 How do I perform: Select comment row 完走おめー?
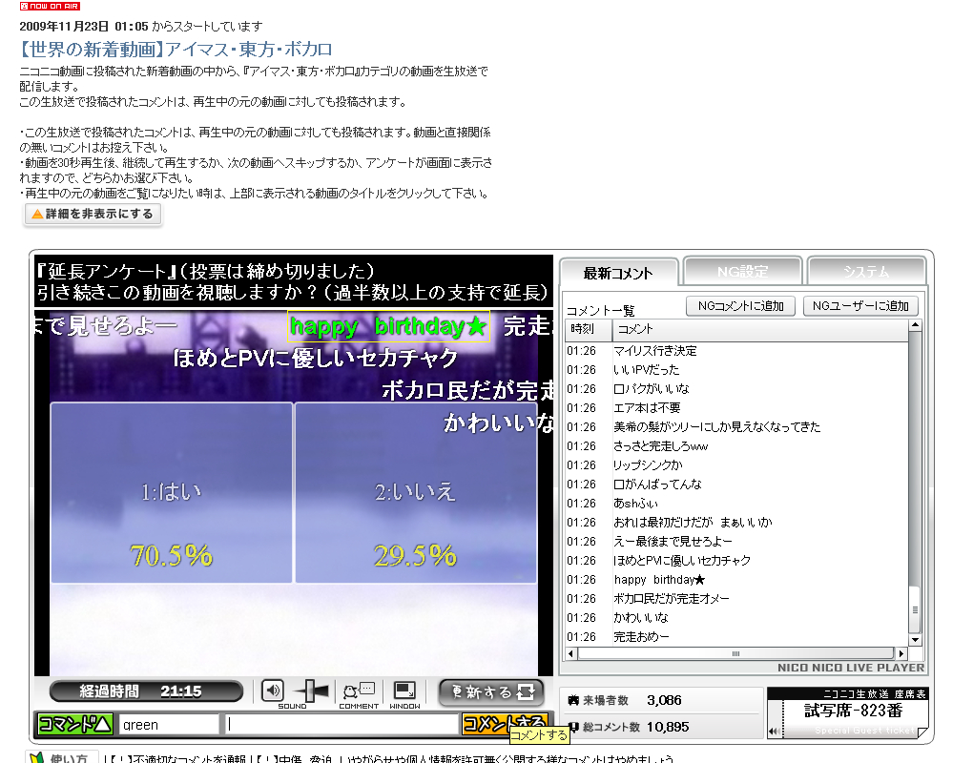coord(736,637)
